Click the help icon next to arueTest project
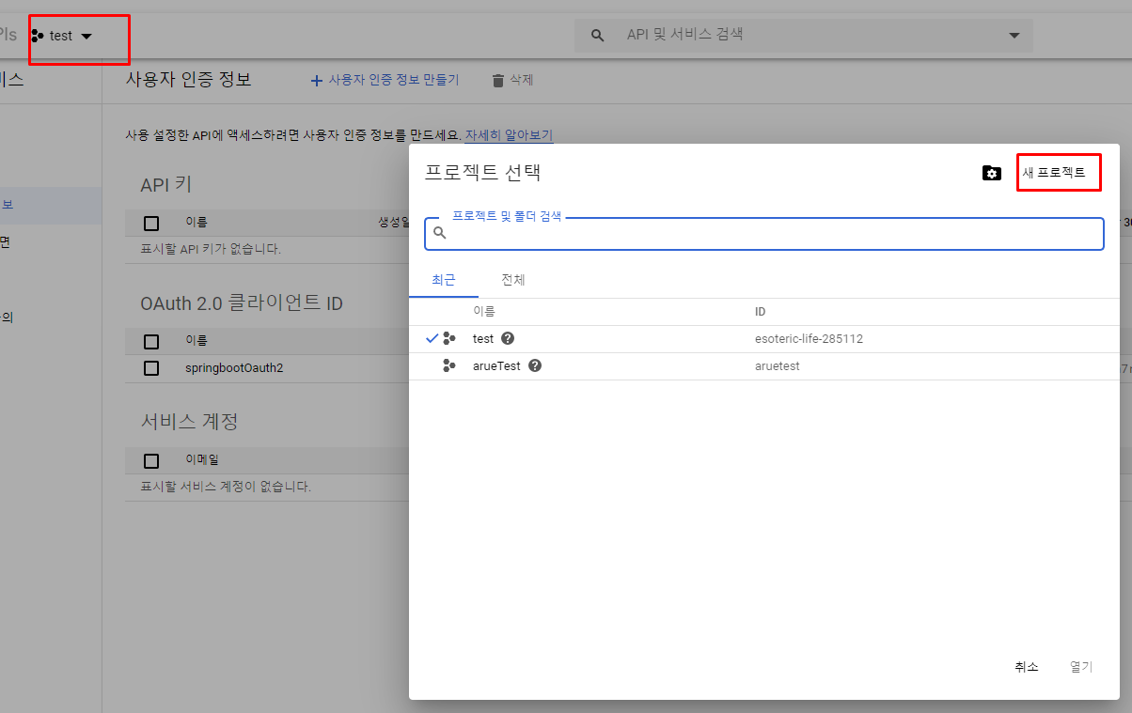 (x=535, y=365)
